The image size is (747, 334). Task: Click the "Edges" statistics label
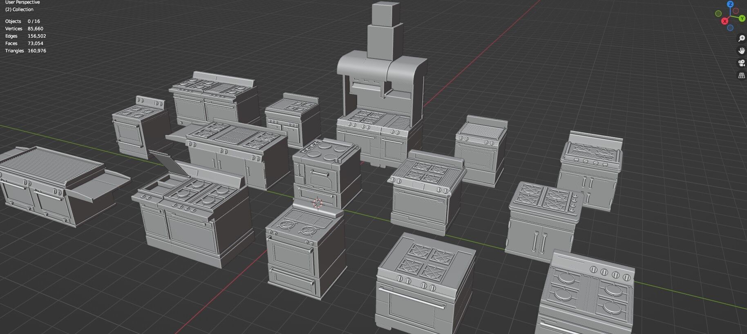(11, 36)
